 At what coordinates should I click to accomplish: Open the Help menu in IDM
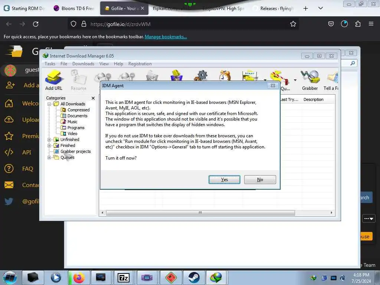pyautogui.click(x=118, y=64)
